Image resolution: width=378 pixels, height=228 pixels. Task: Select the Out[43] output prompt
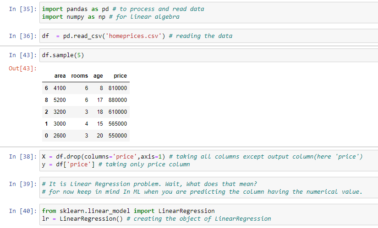tap(22, 68)
